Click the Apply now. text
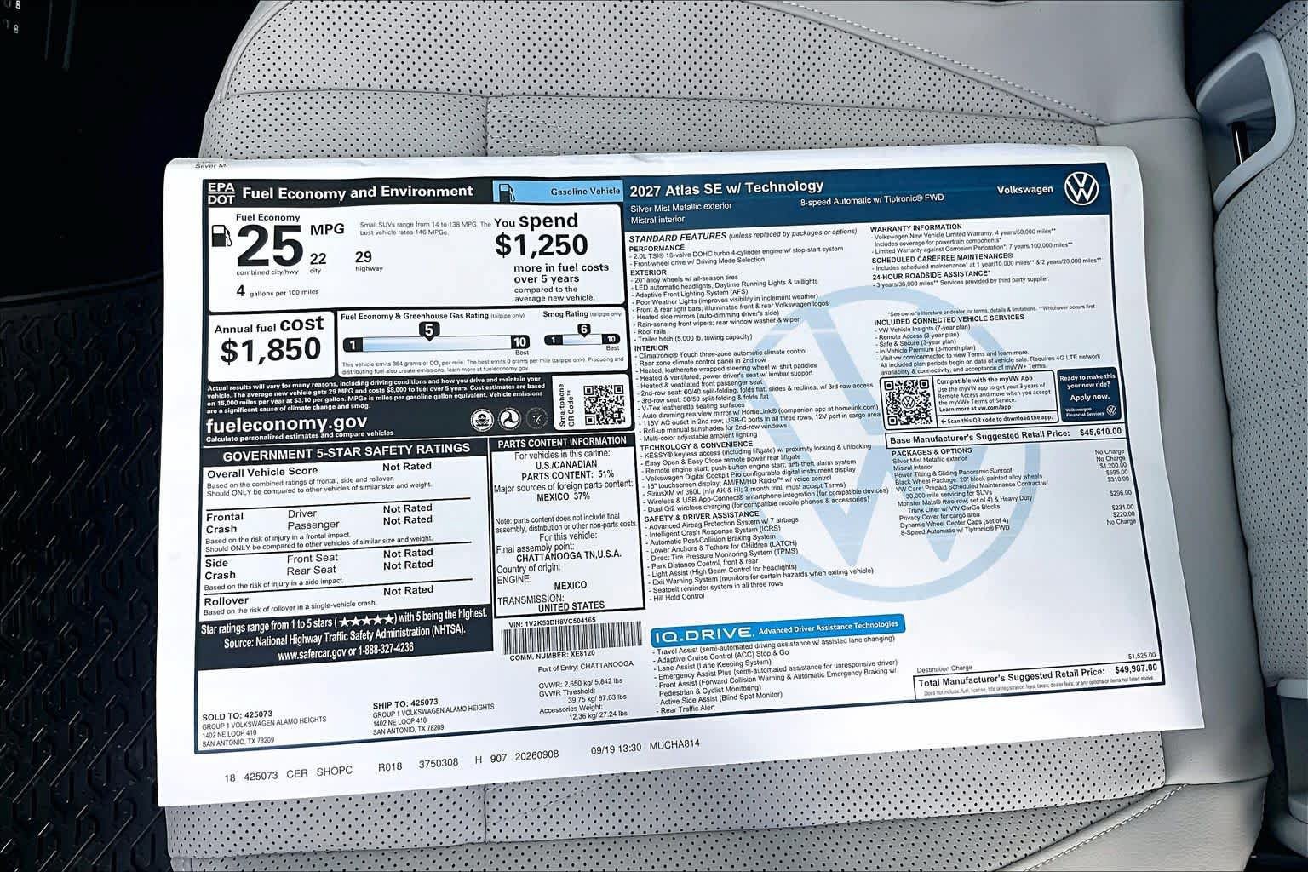 tap(1089, 397)
